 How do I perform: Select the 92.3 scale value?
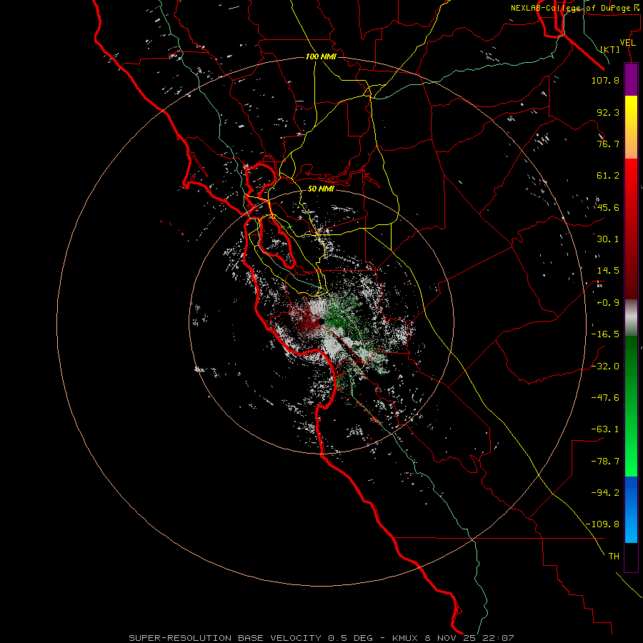608,112
